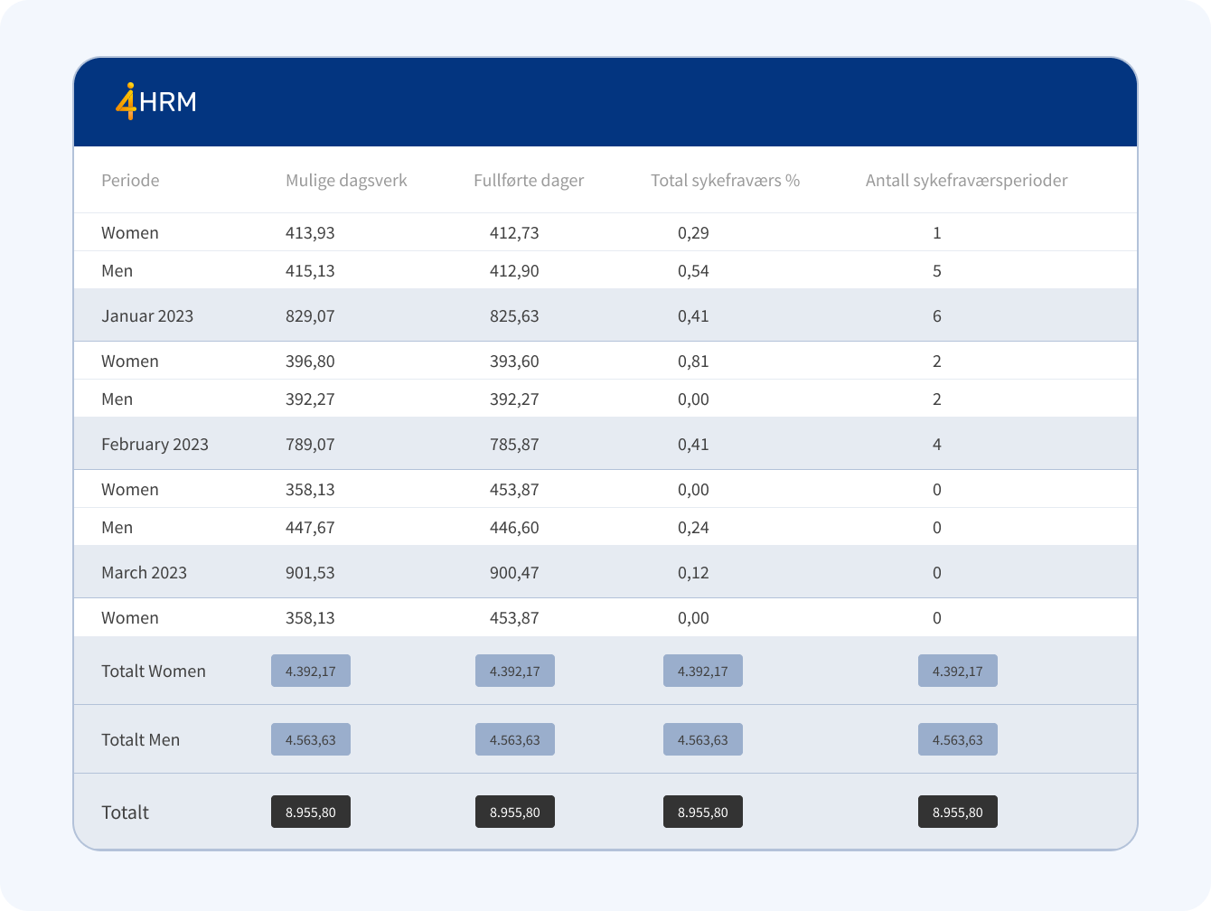Viewport: 1211px width, 911px height.
Task: Click the value 900,47 for March 2023
Action: [x=514, y=572]
